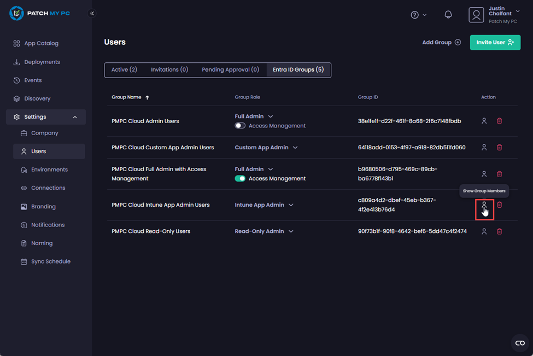Click the Invite User button

[495, 42]
